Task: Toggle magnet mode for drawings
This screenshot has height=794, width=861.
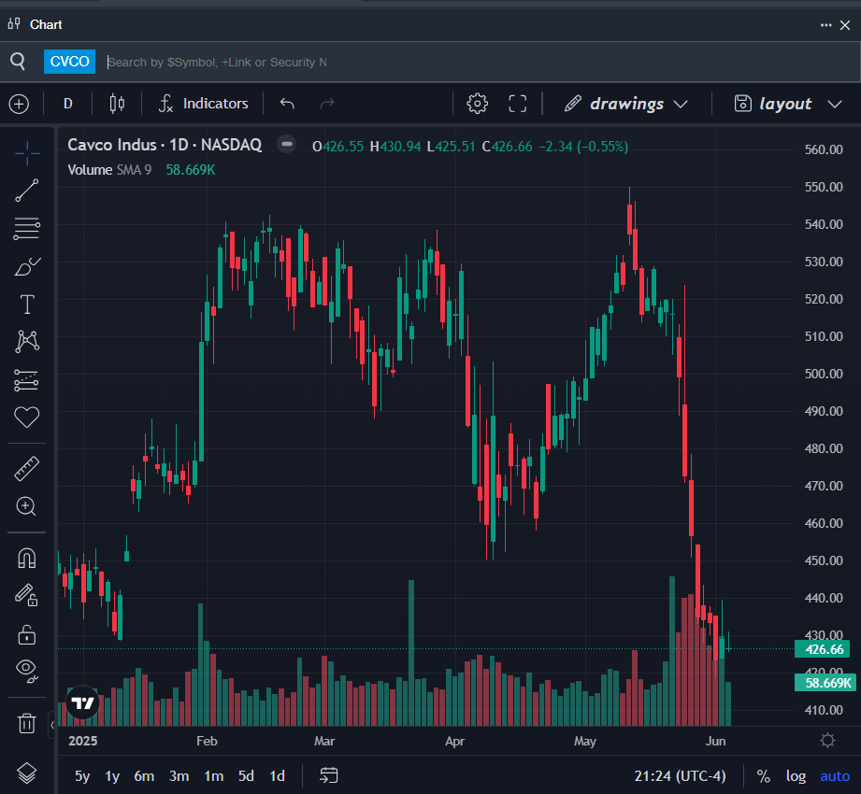Action: click(x=27, y=558)
